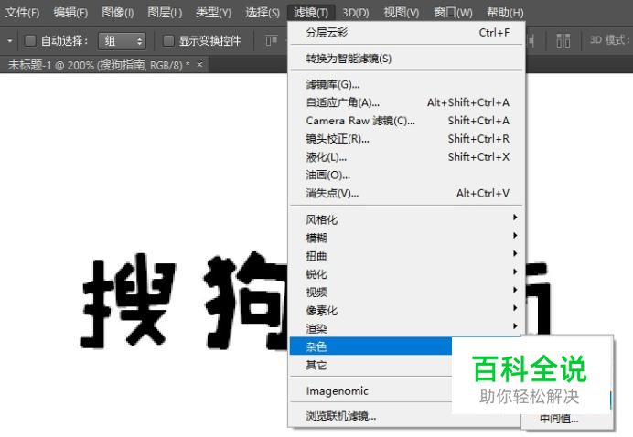Open 消失点(V)... vanishing point
The height and width of the screenshot is (437, 633).
click(x=407, y=193)
